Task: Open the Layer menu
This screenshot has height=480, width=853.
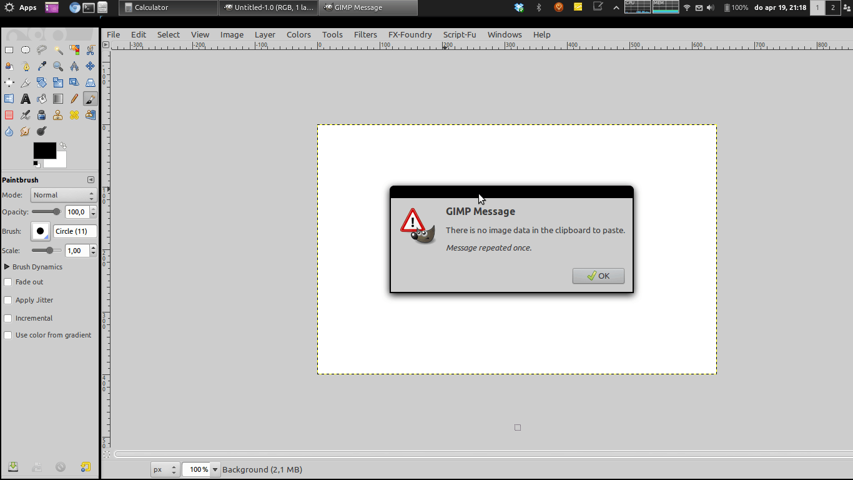Action: [265, 34]
